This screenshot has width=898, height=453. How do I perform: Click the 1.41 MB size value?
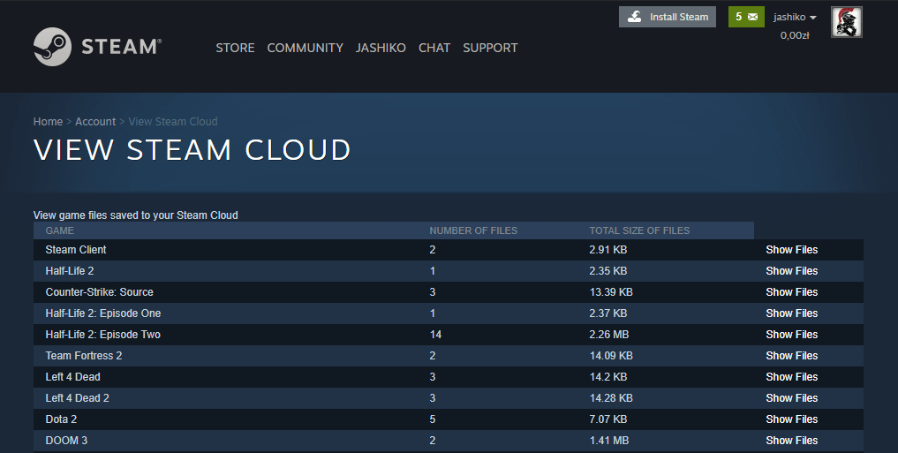click(x=608, y=441)
